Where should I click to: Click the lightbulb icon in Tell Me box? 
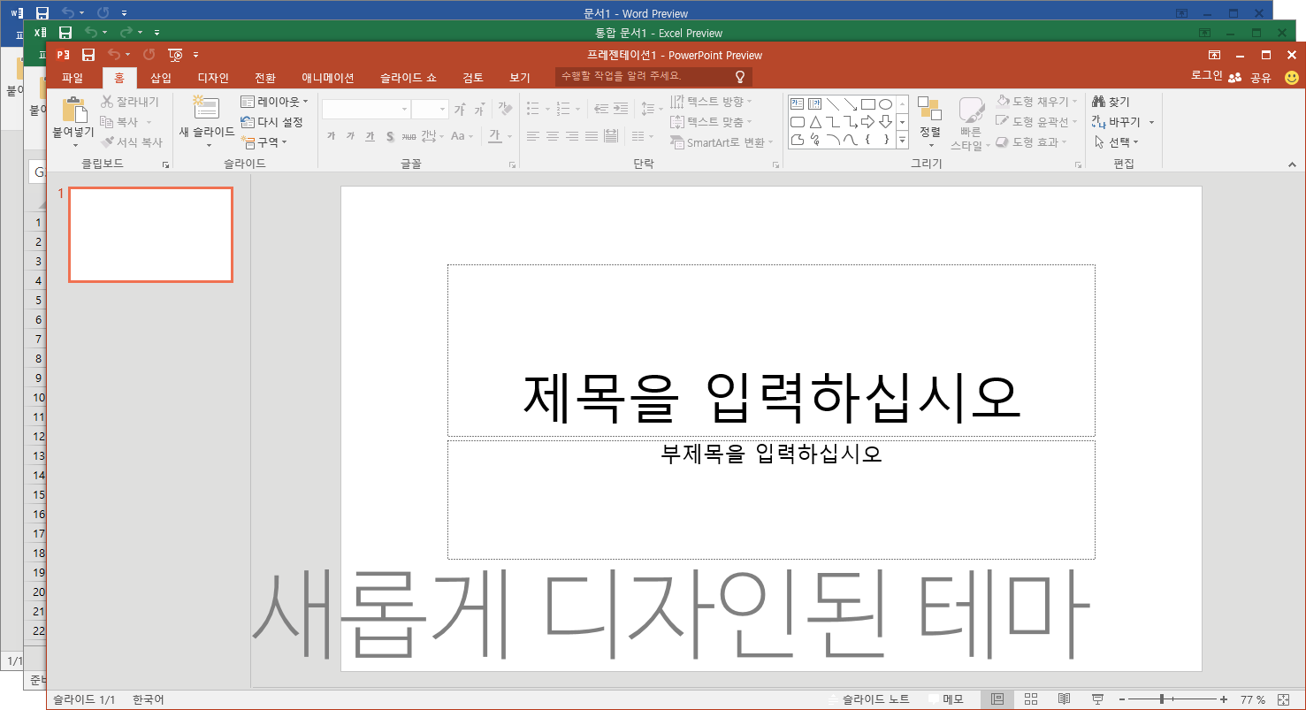tap(740, 77)
